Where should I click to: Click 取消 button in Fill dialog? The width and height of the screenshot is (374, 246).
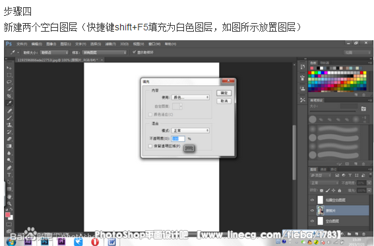(224, 101)
